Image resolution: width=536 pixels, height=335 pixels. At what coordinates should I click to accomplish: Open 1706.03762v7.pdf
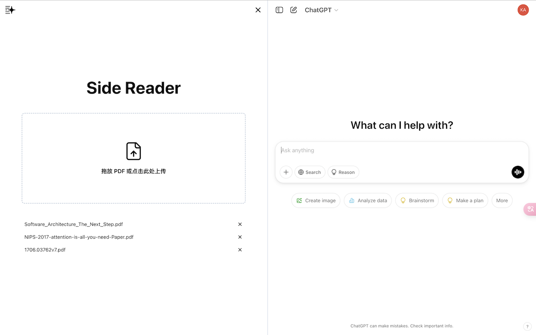pos(45,250)
